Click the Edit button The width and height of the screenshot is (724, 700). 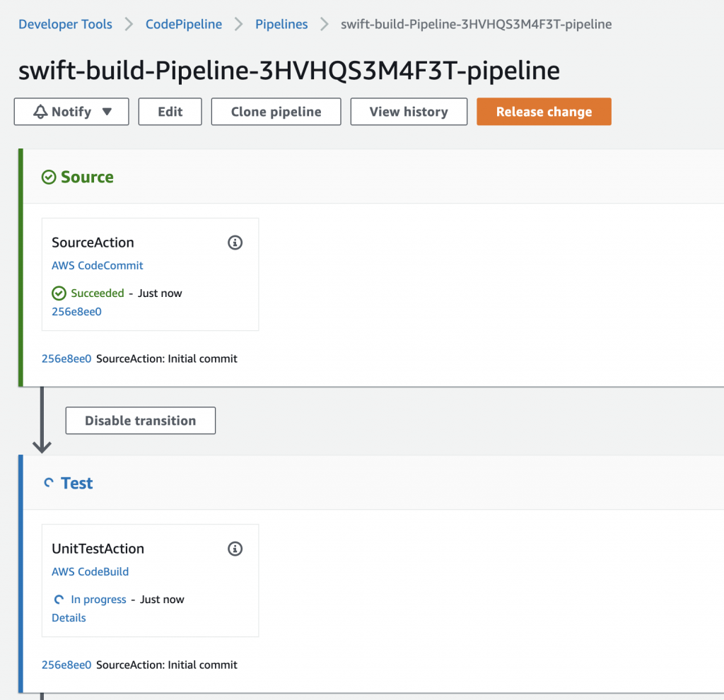pyautogui.click(x=170, y=111)
